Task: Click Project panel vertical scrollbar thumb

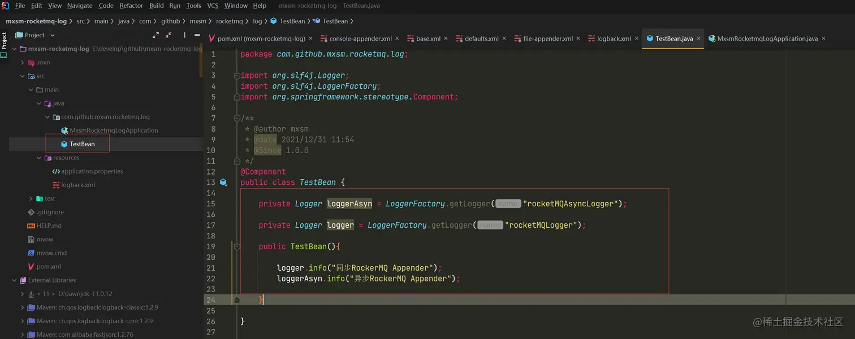Action: click(201, 60)
